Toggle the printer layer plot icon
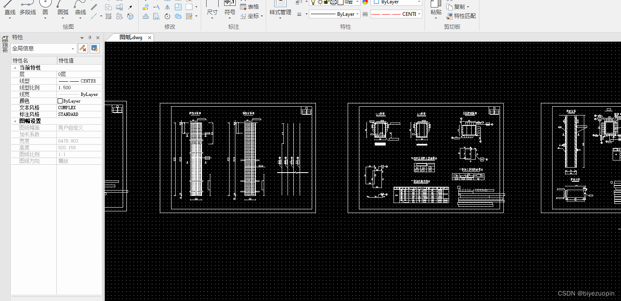 click(333, 2)
